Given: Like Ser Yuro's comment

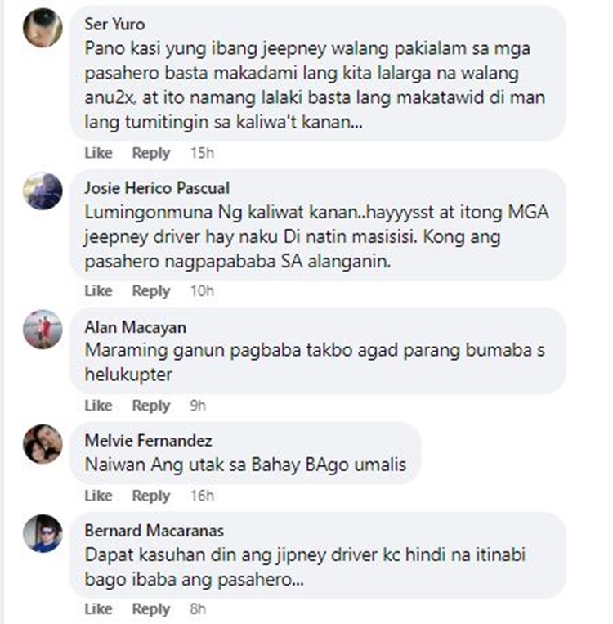Looking at the screenshot, I should coord(98,153).
